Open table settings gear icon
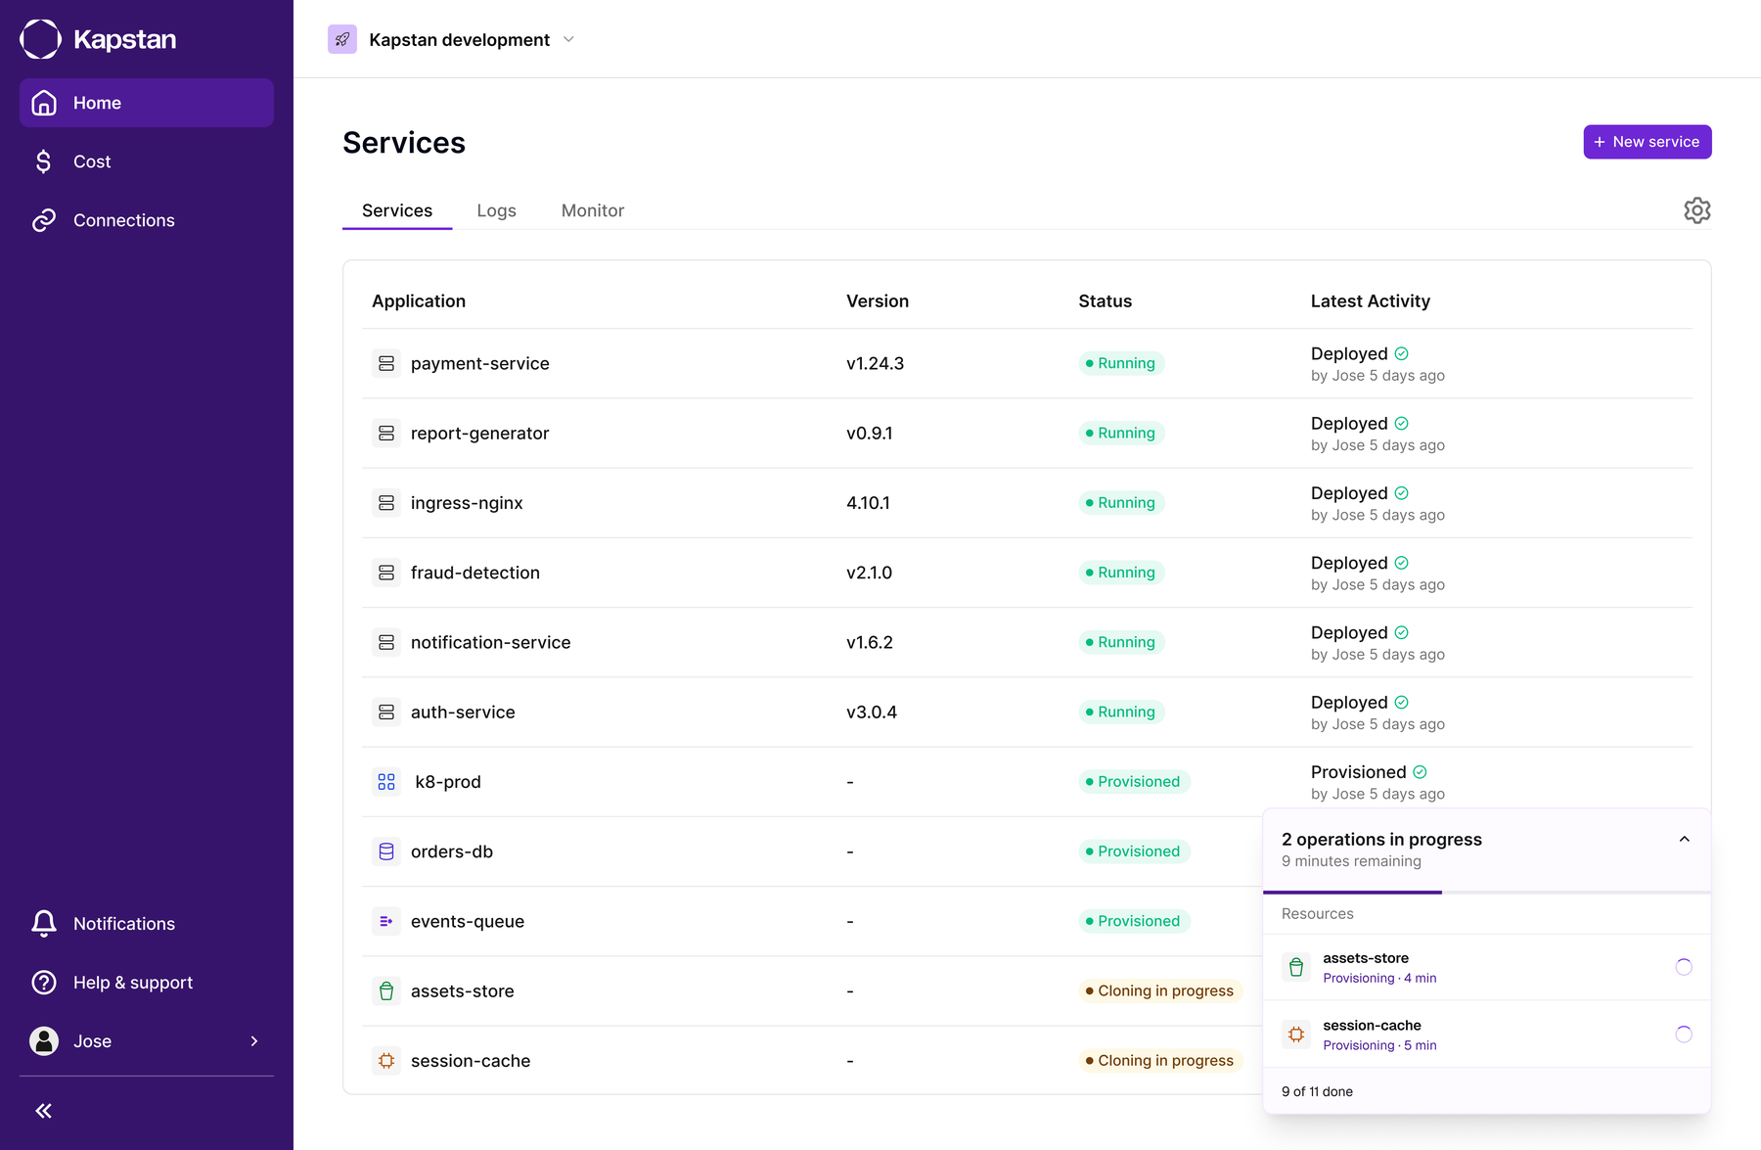Screen dimensions: 1761x1150 click(1697, 210)
